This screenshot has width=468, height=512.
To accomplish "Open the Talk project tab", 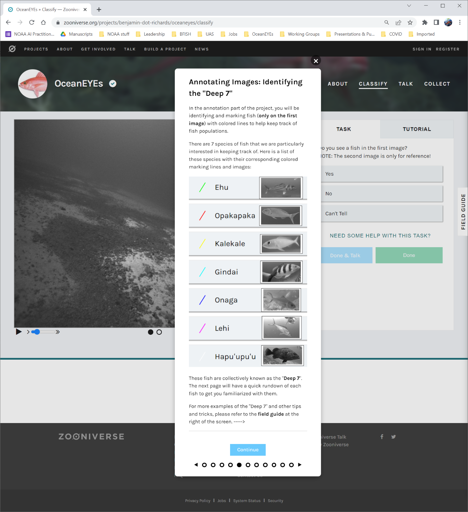I will click(405, 84).
